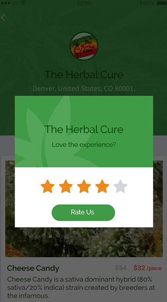This screenshot has height=302, width=167.
Task: Tap the Wi-Fi status icon
Action: 23,3
